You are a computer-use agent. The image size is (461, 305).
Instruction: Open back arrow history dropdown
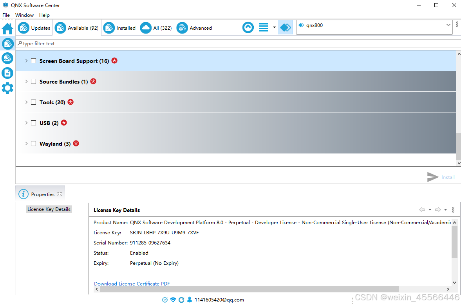pos(430,210)
